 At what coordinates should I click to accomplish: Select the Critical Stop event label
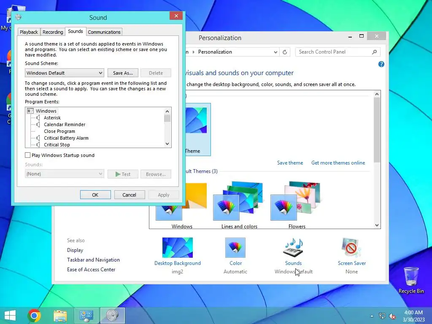click(x=57, y=145)
